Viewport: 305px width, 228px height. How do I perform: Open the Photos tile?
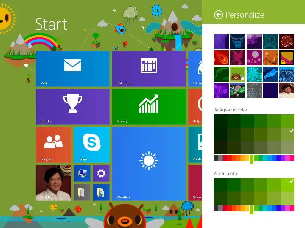coord(195,145)
